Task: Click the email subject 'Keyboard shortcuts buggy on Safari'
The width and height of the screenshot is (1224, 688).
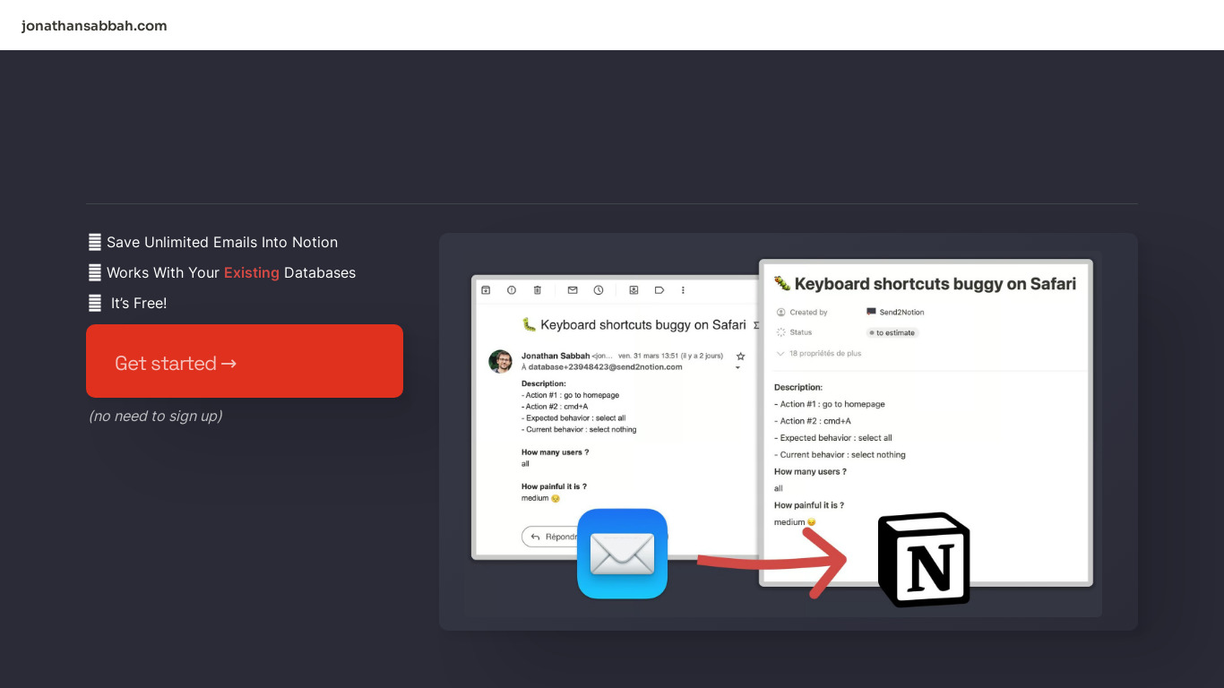Action: point(643,325)
